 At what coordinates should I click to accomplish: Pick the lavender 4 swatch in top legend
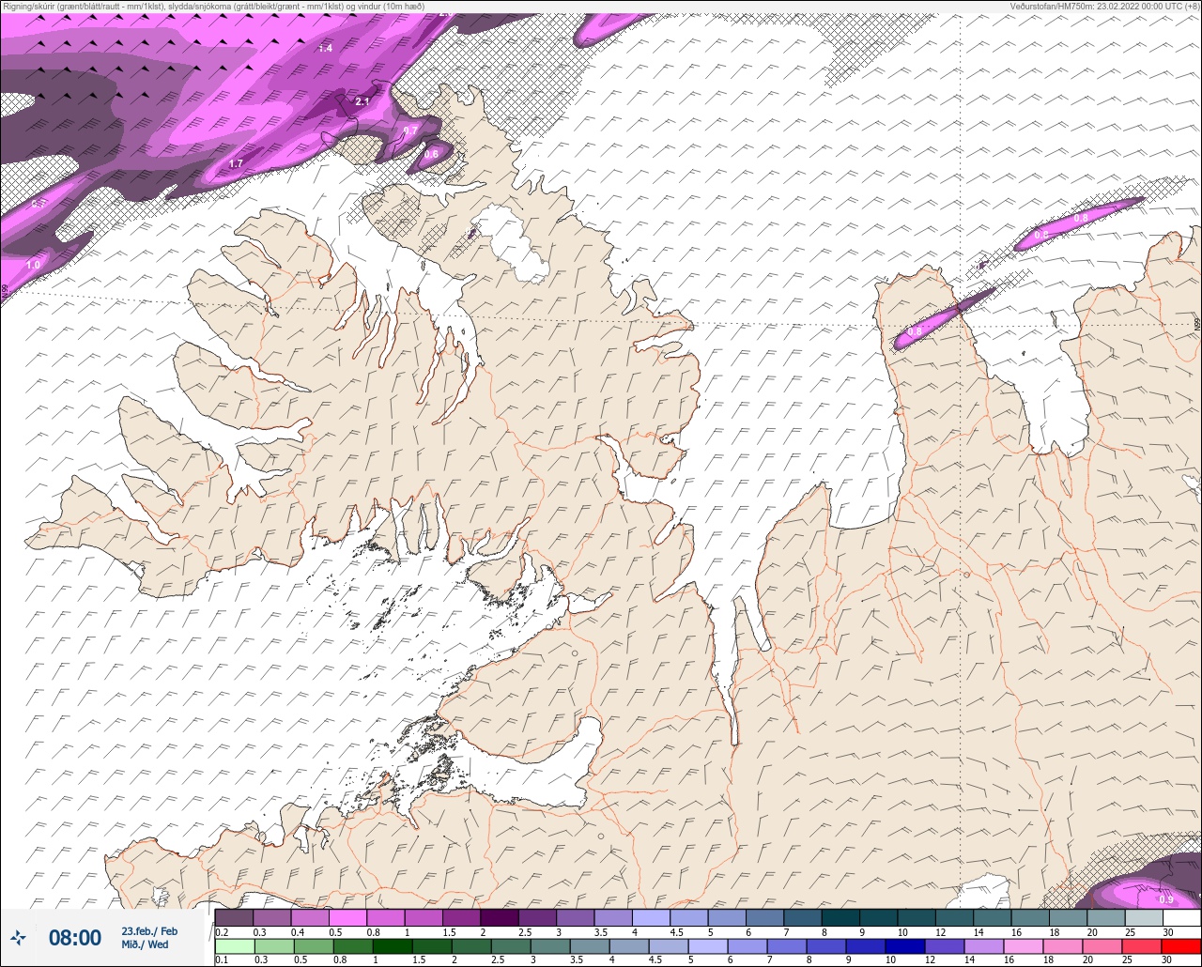[x=651, y=917]
